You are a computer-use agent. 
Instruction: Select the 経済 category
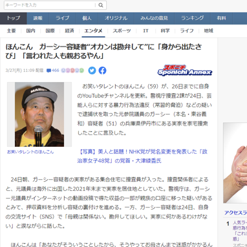69,31
